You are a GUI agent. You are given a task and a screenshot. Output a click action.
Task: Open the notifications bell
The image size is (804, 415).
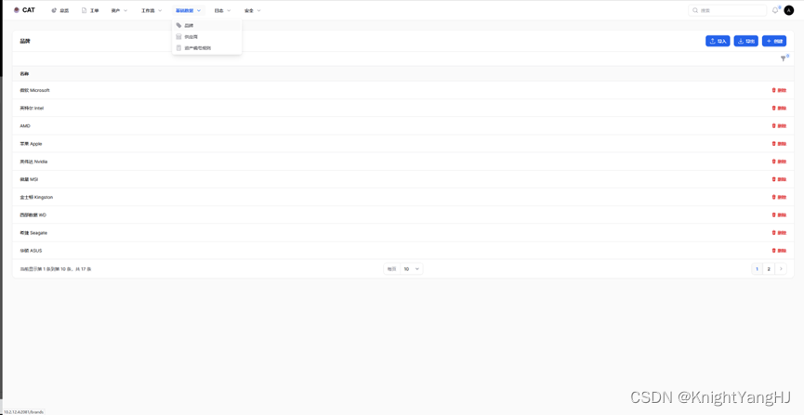coord(775,10)
